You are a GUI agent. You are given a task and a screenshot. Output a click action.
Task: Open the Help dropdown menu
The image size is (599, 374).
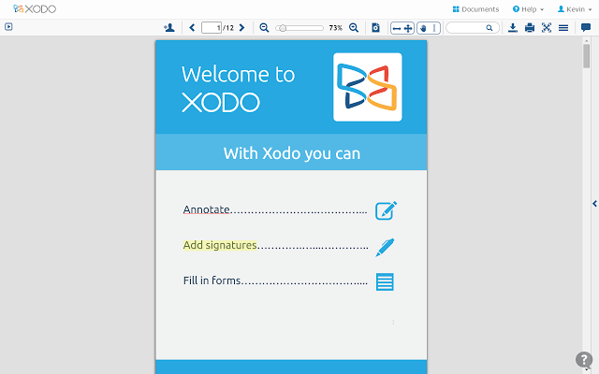(528, 9)
